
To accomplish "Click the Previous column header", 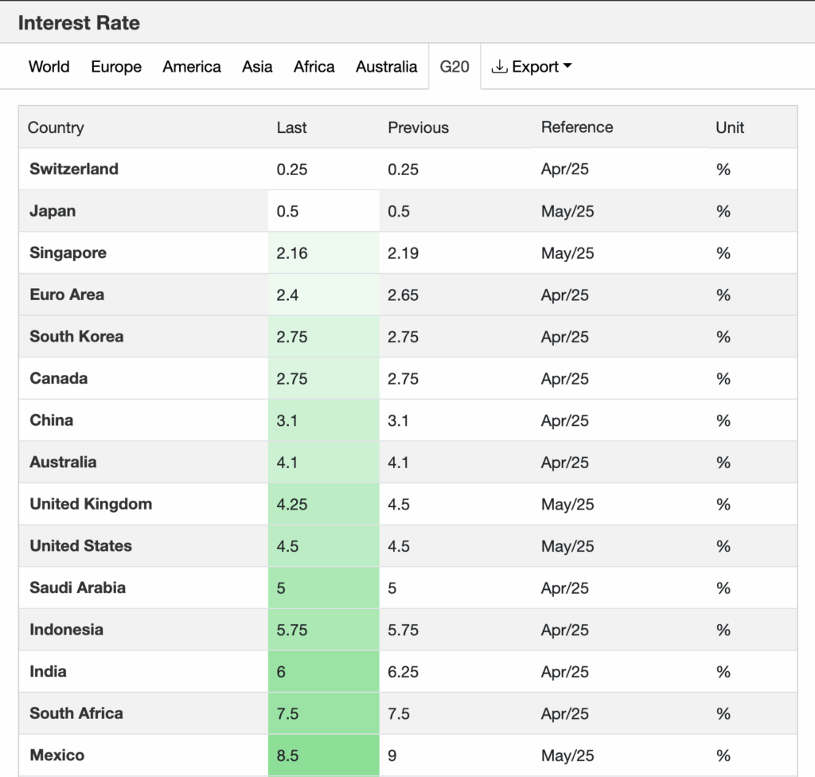I will point(418,127).
